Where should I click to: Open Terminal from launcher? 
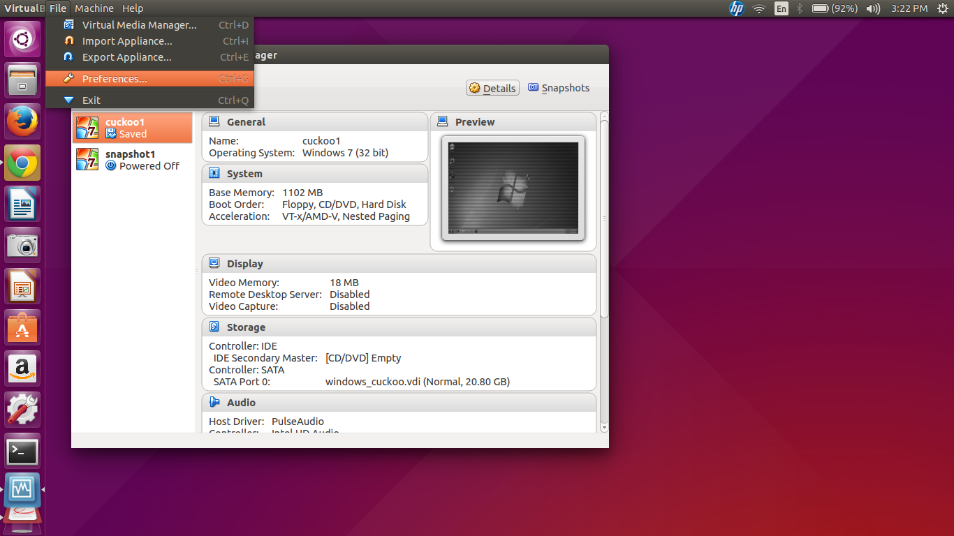click(x=22, y=452)
